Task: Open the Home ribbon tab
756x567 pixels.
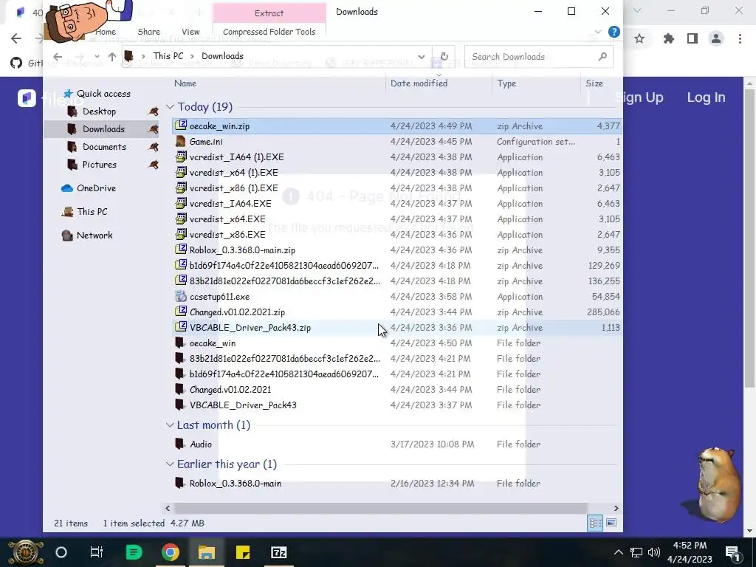Action: tap(106, 32)
